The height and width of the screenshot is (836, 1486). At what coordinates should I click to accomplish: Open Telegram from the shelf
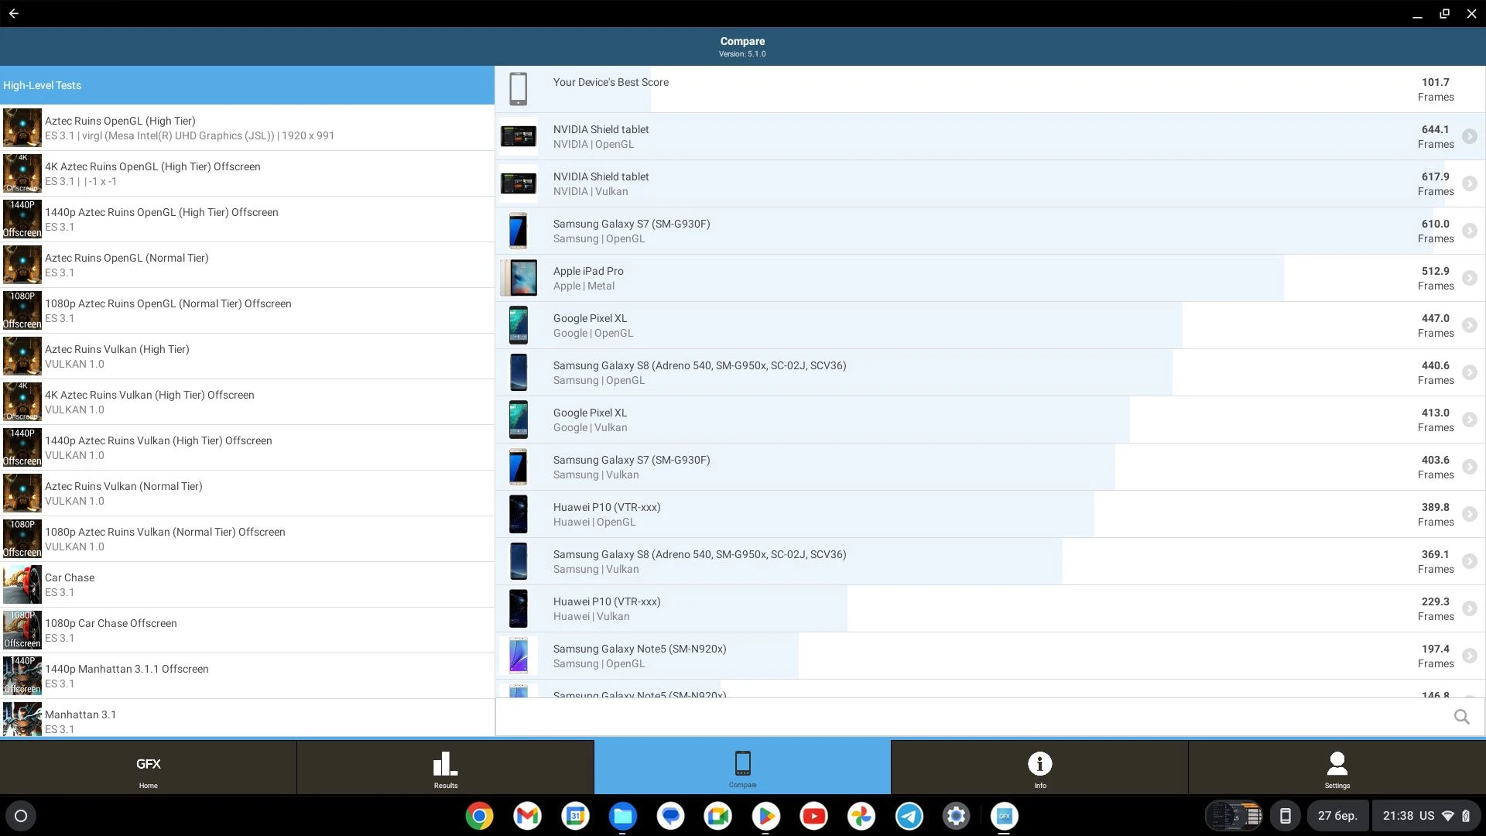point(909,816)
